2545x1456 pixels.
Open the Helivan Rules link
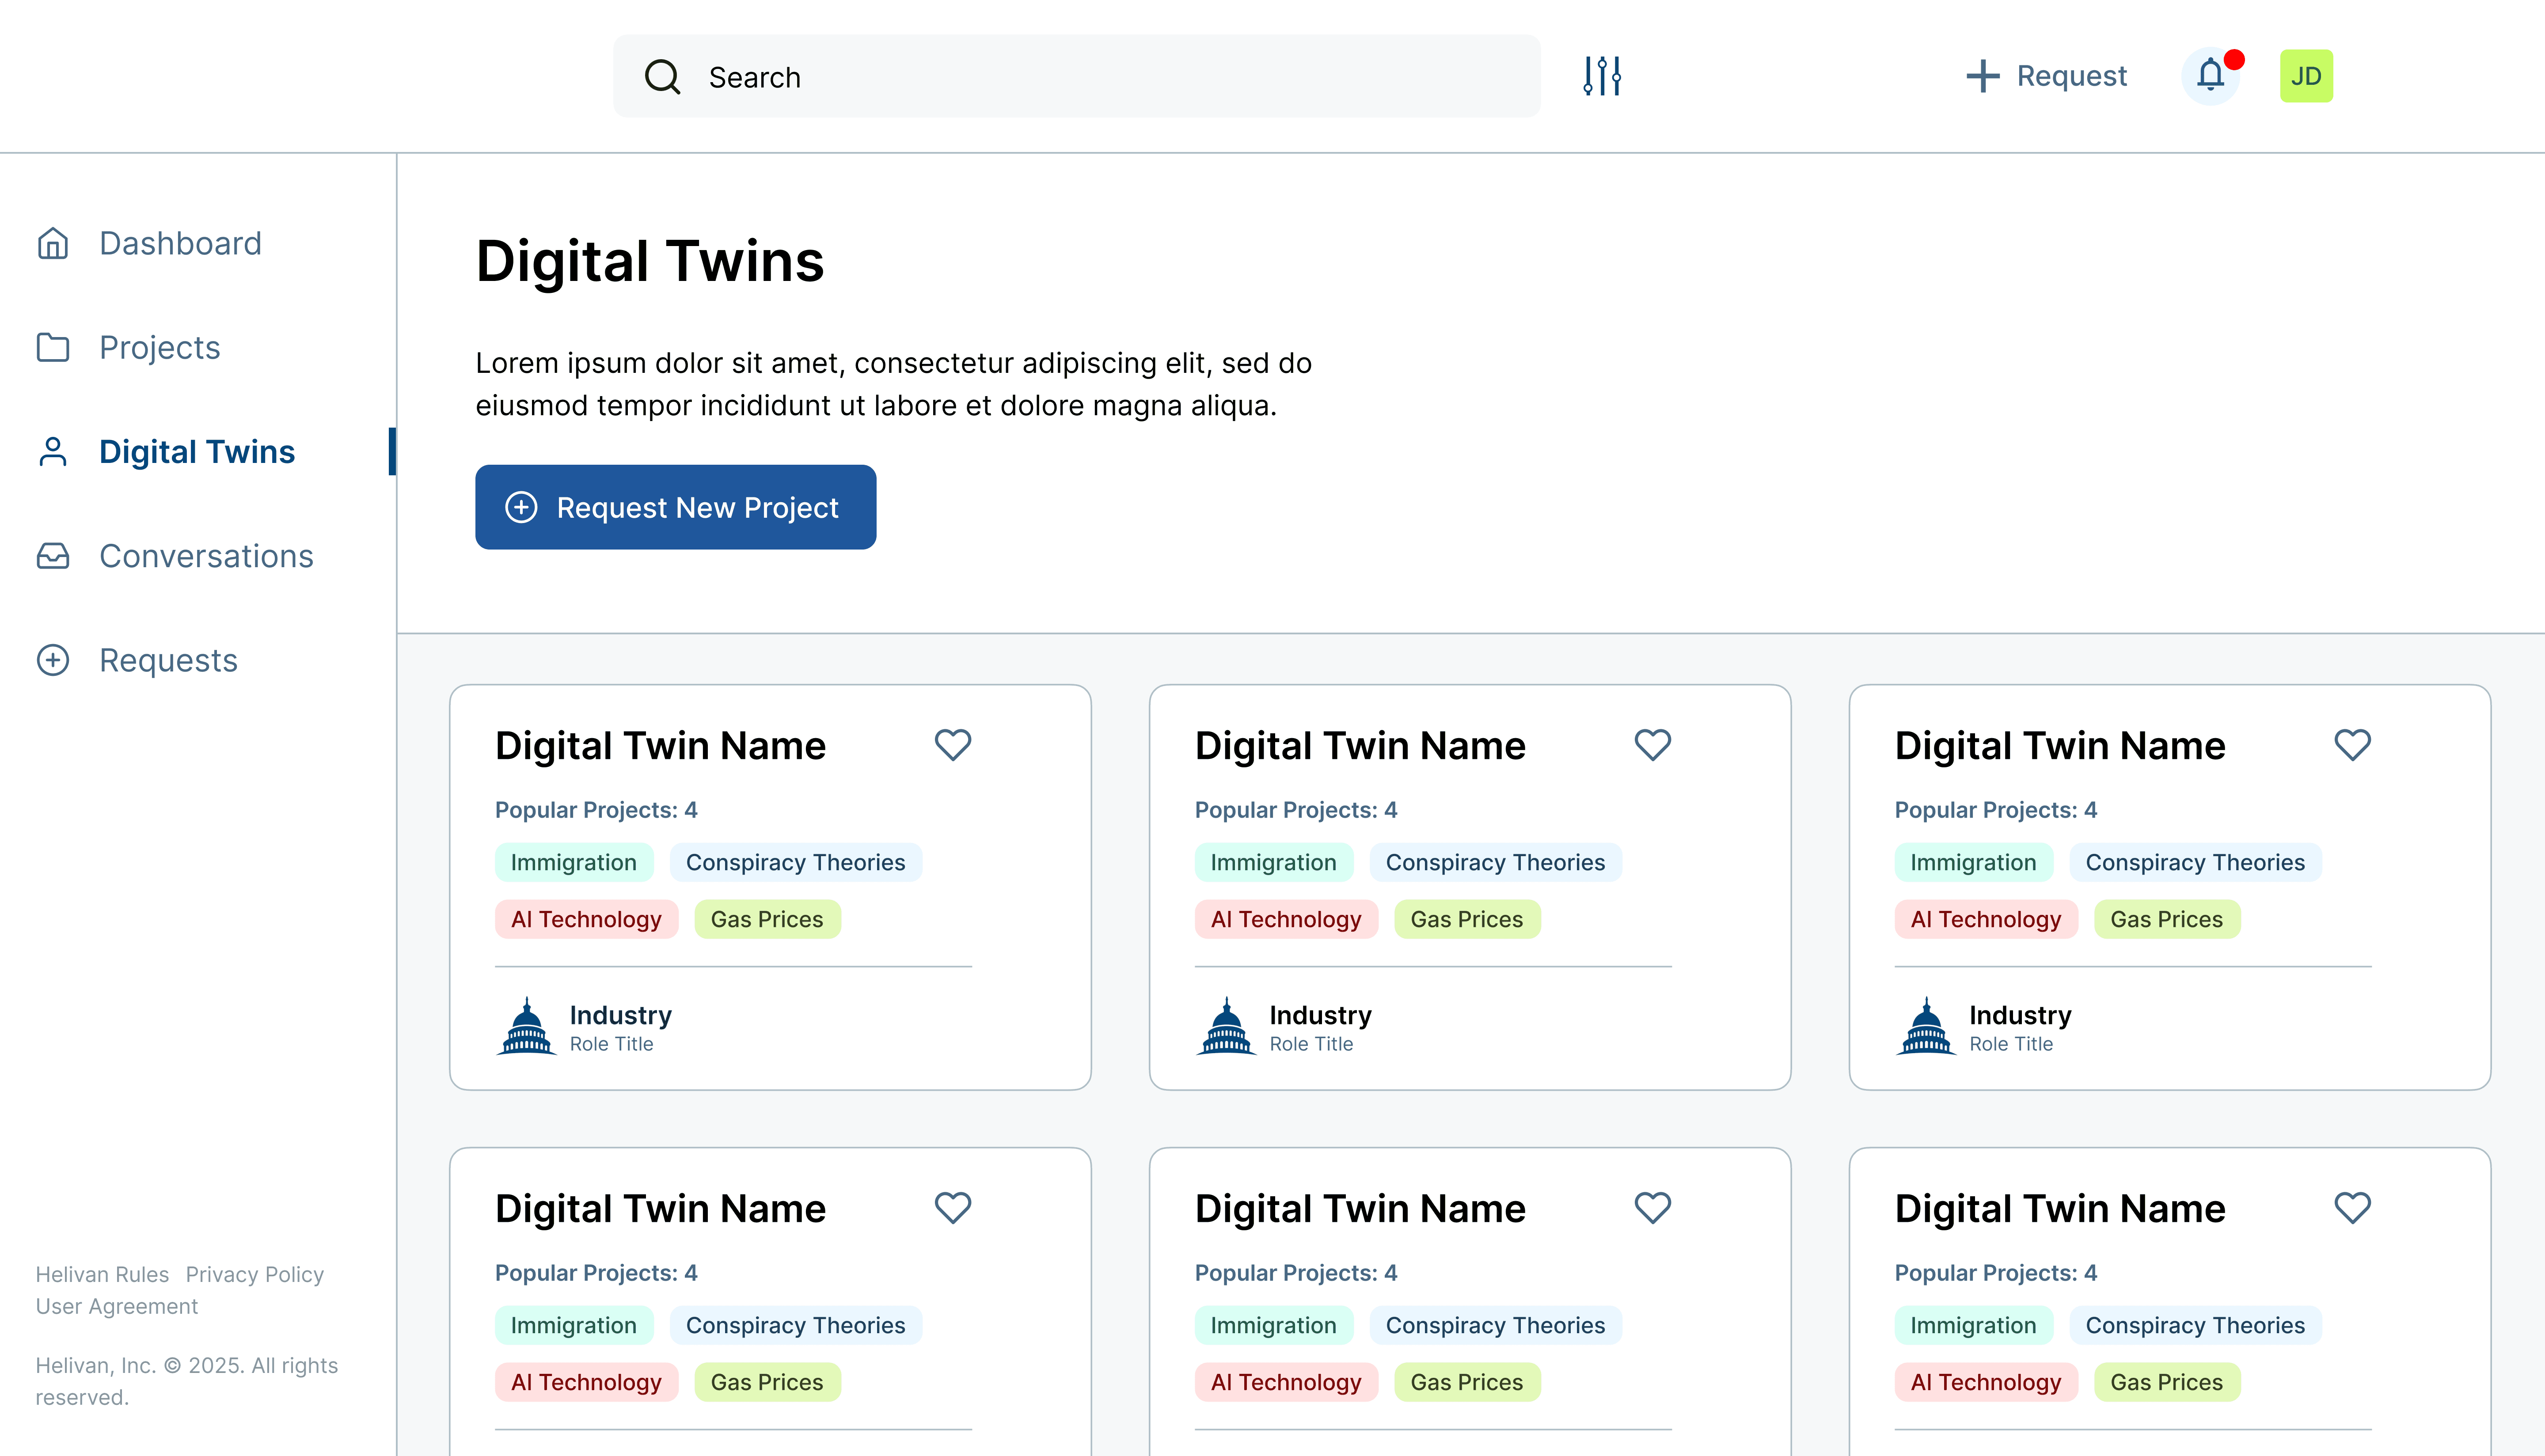pos(102,1274)
